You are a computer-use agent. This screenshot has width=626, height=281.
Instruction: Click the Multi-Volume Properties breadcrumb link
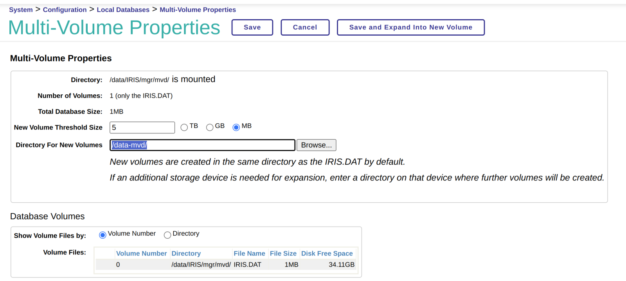pyautogui.click(x=198, y=10)
